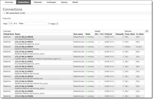Switch to the Channels tab
The width and height of the screenshot is (154, 100).
[x=38, y=2]
